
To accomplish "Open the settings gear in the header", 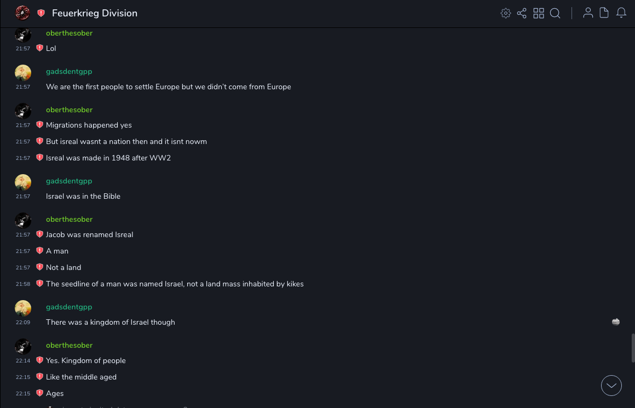I will (506, 13).
